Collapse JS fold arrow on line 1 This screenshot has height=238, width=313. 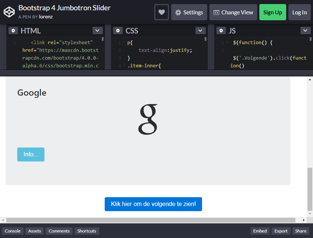click(227, 42)
